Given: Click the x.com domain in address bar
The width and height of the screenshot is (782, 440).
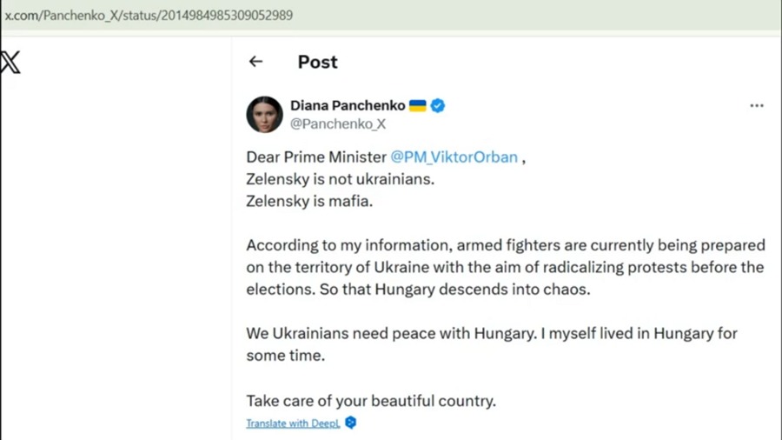Looking at the screenshot, I should tap(18, 16).
